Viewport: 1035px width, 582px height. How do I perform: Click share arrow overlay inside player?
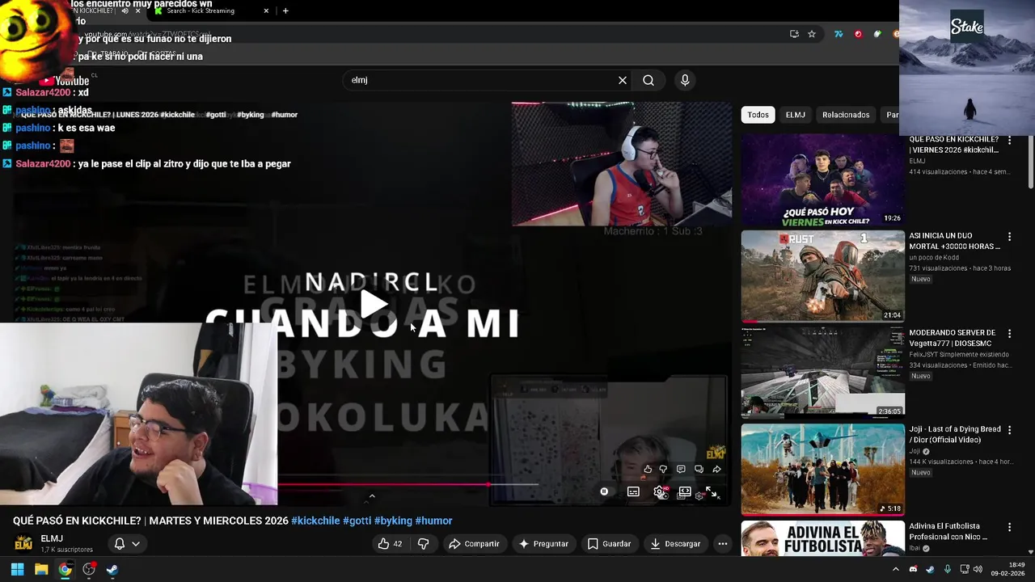716,469
